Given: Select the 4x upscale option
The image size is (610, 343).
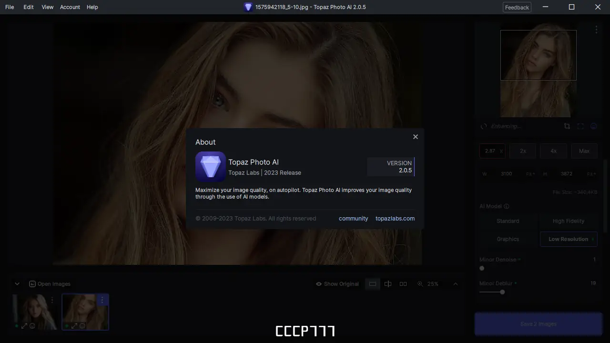Looking at the screenshot, I should [x=553, y=151].
